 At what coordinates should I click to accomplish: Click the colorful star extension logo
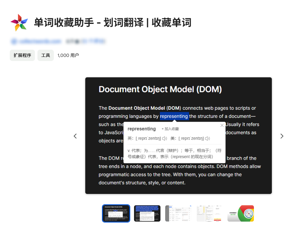point(19,23)
